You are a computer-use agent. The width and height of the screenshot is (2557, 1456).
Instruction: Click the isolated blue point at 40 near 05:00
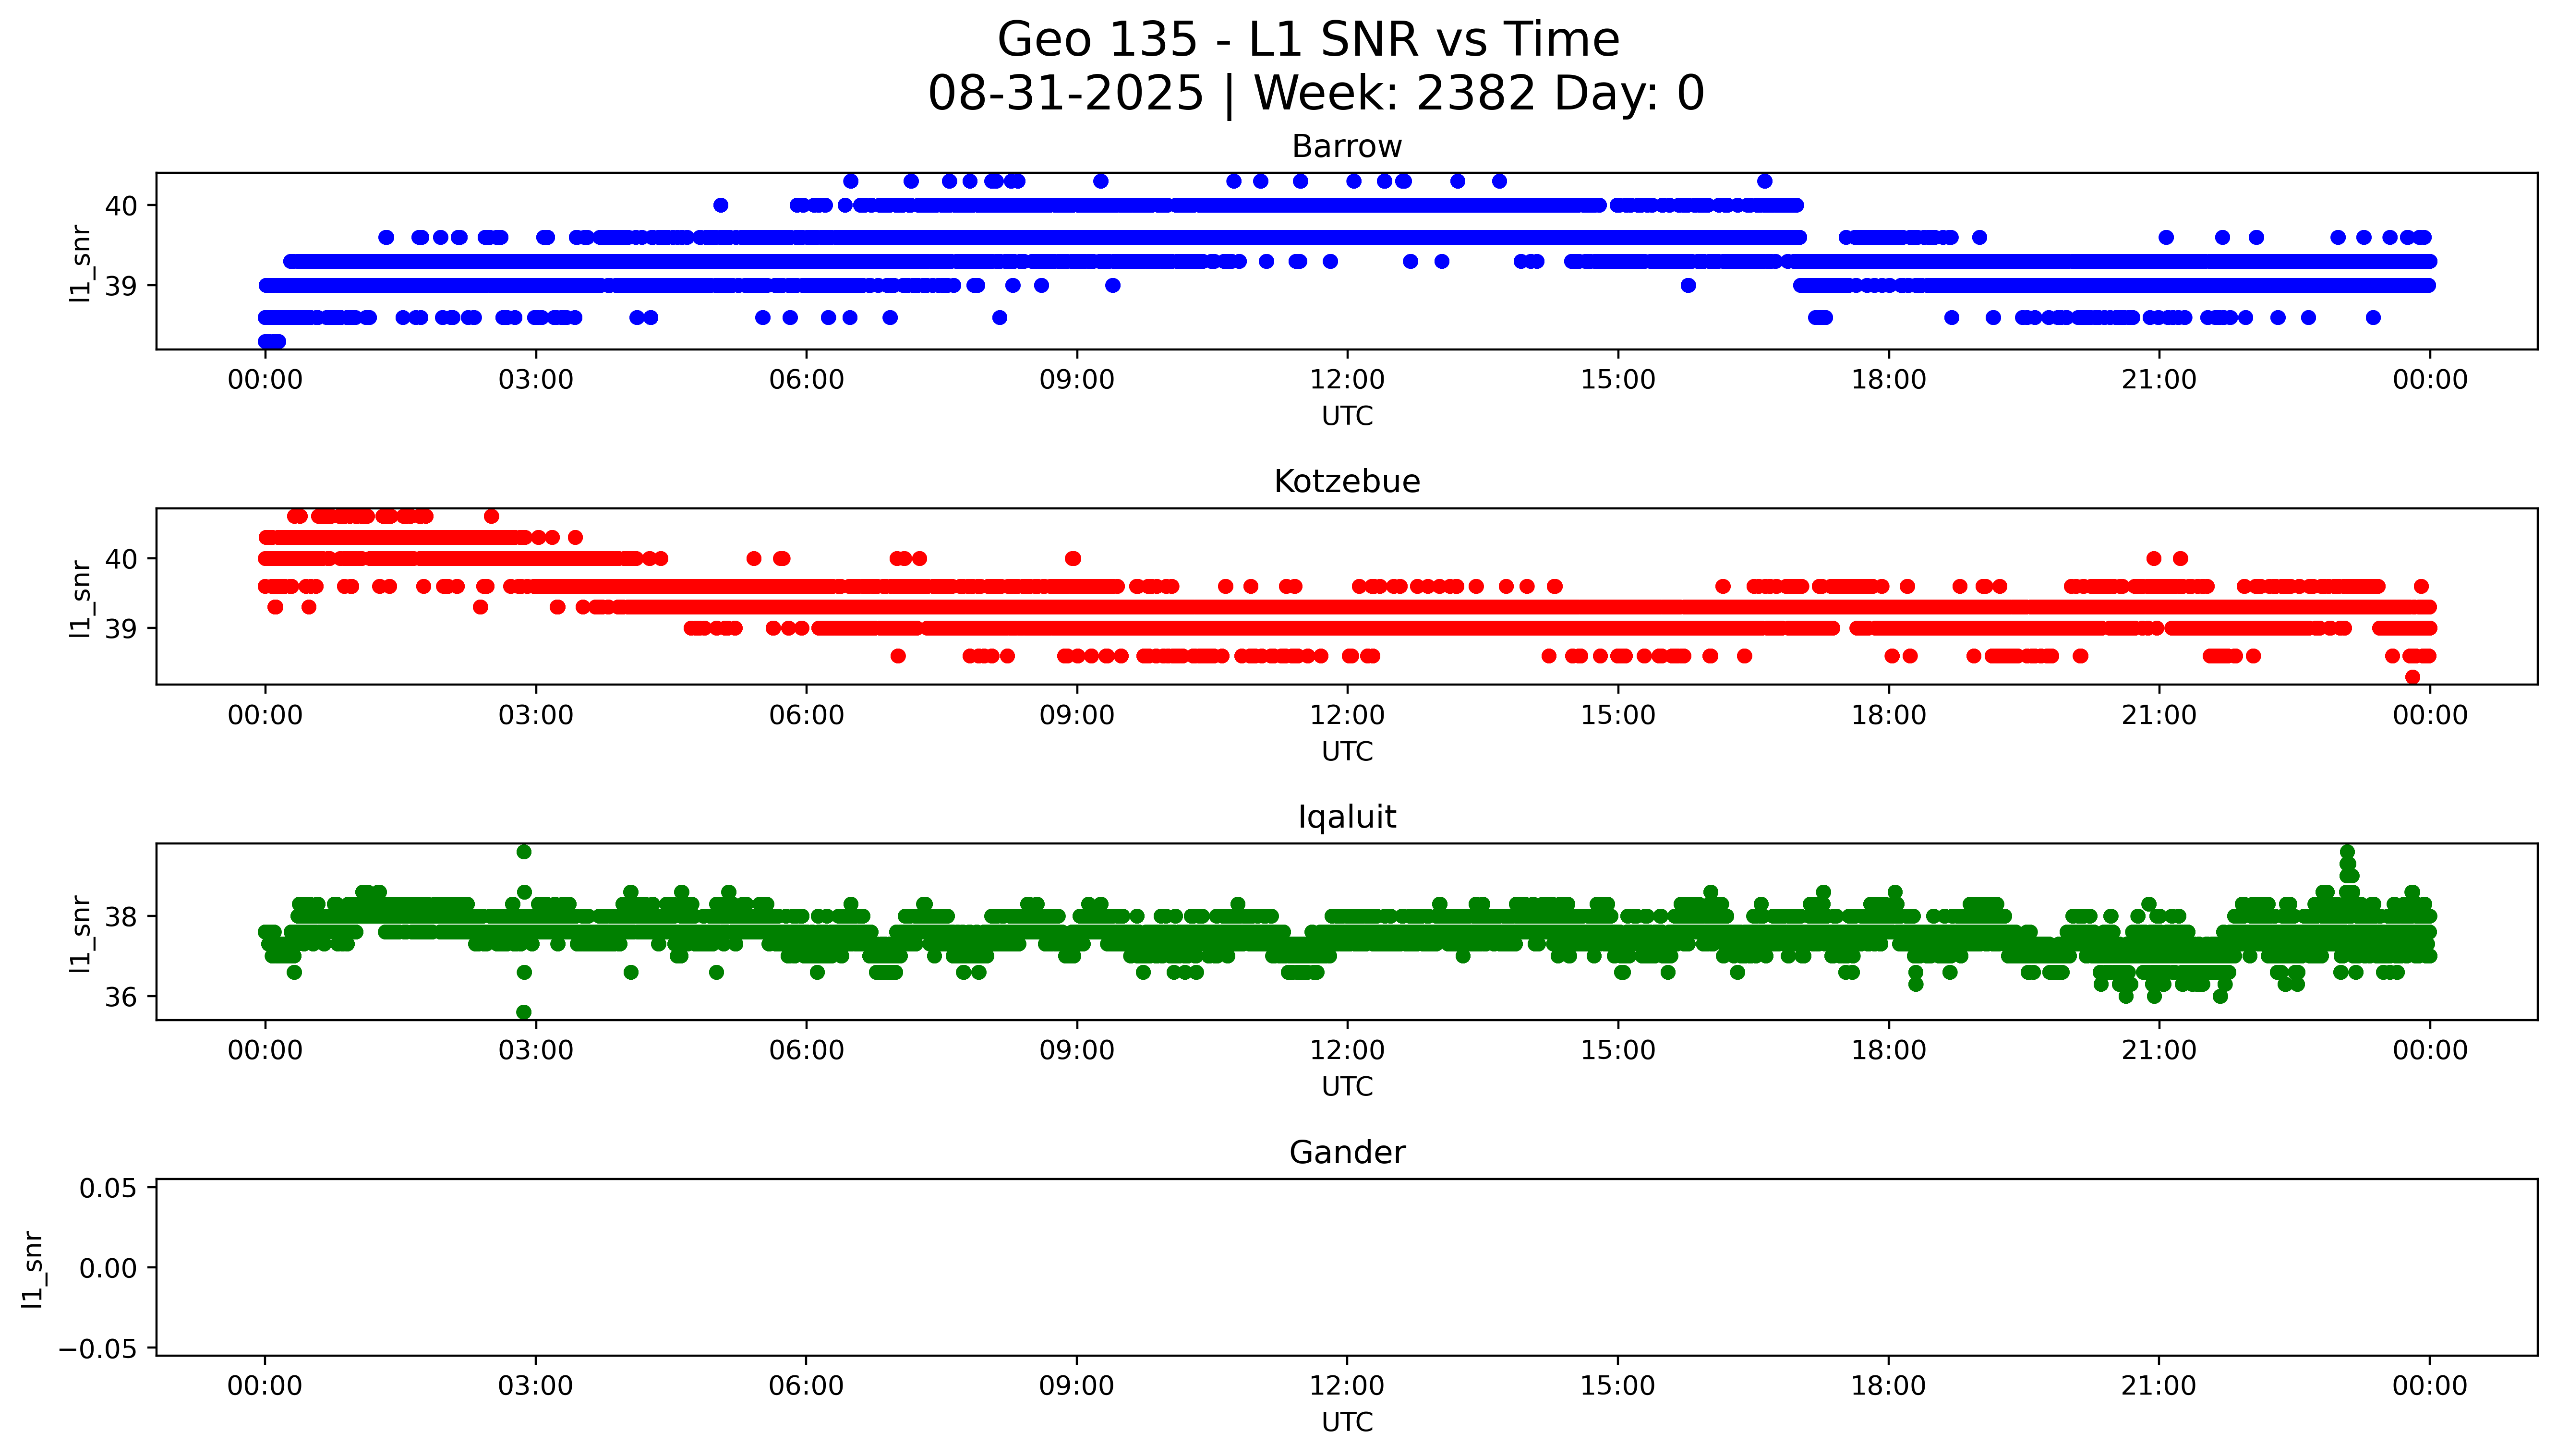(720, 205)
